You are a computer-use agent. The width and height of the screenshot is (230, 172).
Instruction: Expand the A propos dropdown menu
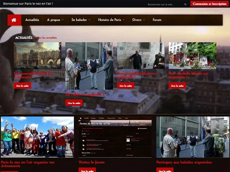[x=55, y=20]
